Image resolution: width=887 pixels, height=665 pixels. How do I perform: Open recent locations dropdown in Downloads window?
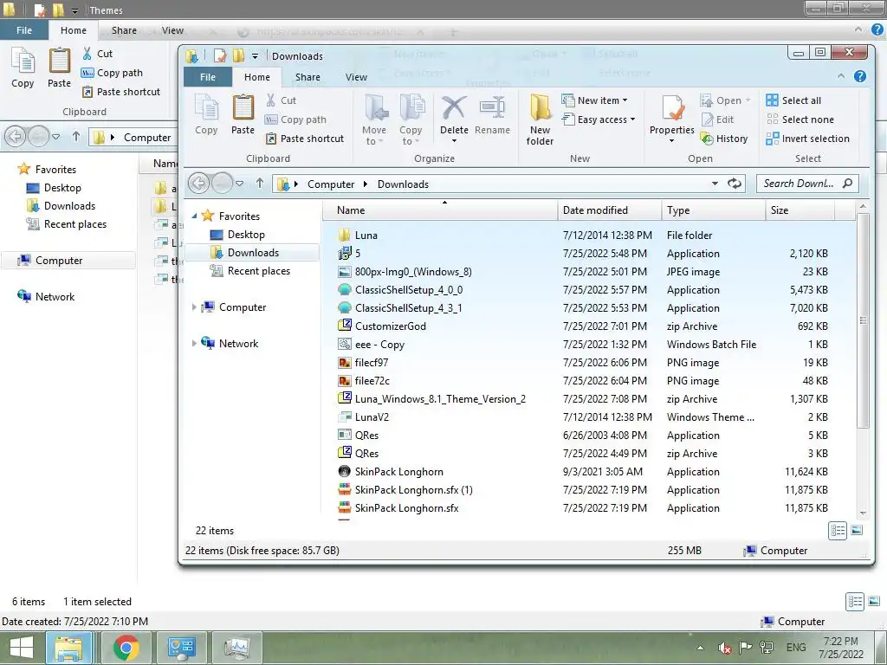tap(239, 184)
